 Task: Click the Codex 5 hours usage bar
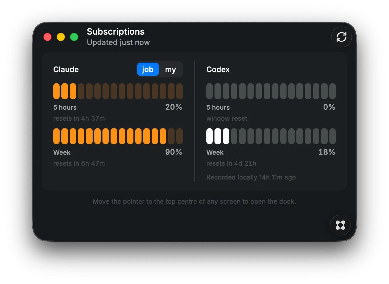coord(271,91)
